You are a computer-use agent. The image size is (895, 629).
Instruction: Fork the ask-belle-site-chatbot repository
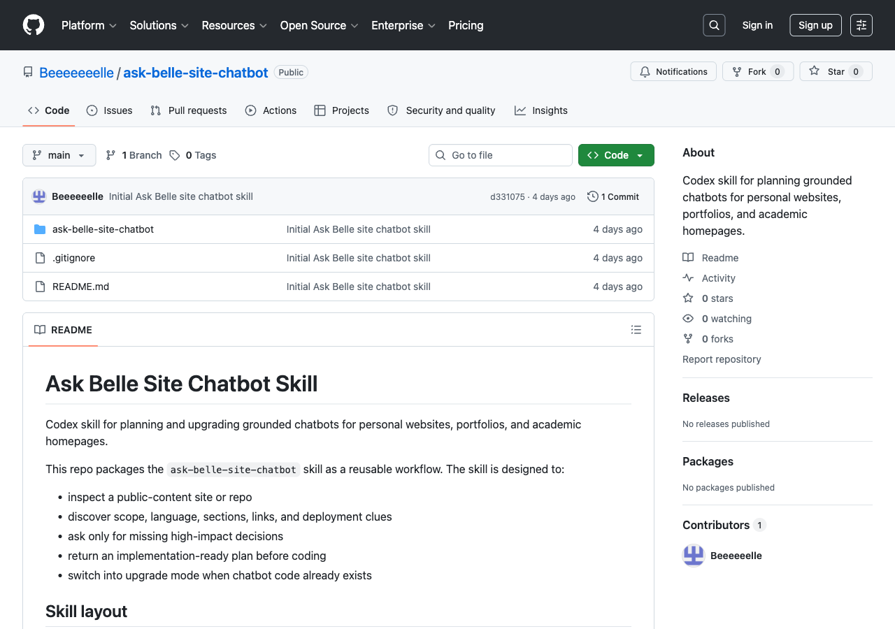[757, 71]
